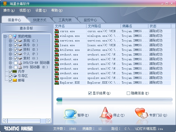Click the tree scrollbar left arrow
176x132 pixels.
(x=5, y=121)
